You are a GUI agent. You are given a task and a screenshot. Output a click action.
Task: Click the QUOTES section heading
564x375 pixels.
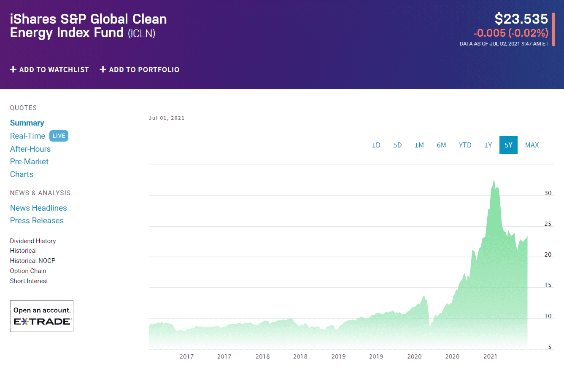click(x=23, y=108)
